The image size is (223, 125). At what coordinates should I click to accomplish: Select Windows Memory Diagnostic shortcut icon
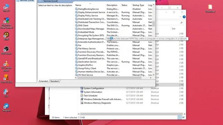pos(82,103)
